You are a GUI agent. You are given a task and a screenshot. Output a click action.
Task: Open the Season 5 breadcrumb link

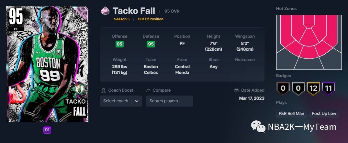pyautogui.click(x=122, y=19)
